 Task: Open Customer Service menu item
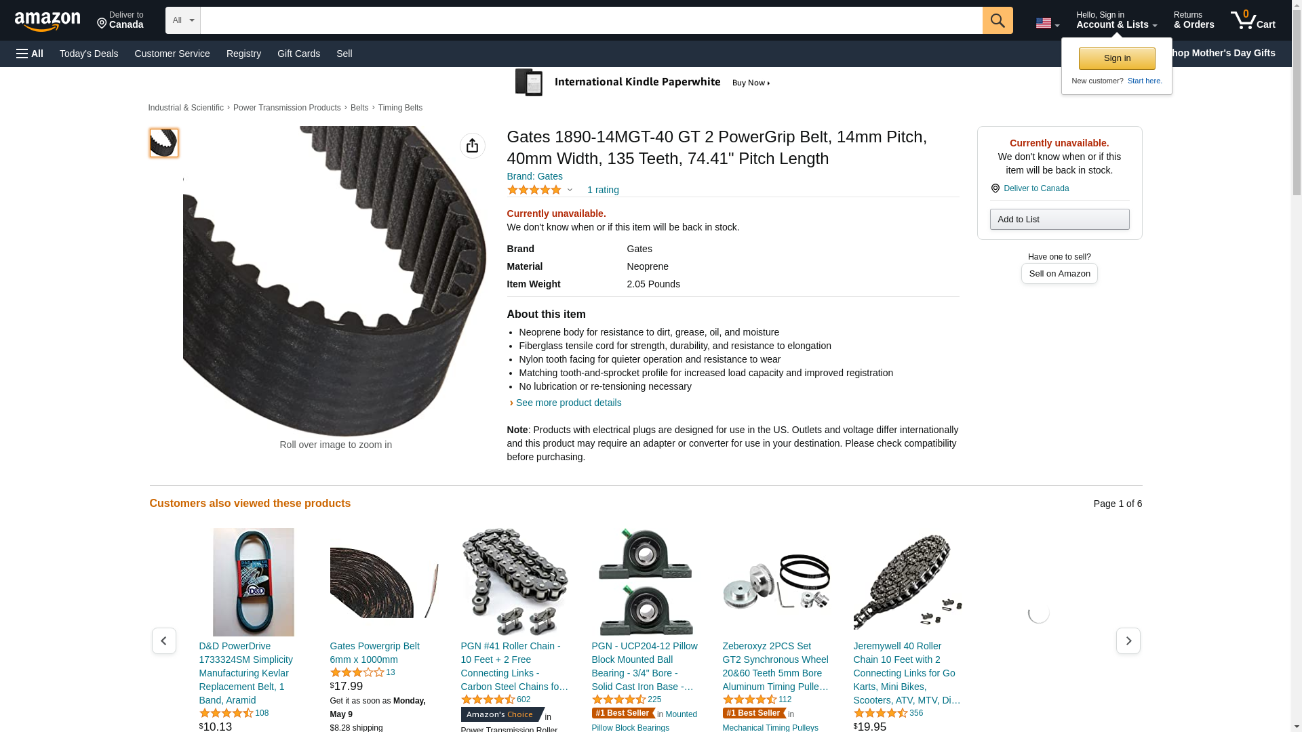tap(172, 54)
